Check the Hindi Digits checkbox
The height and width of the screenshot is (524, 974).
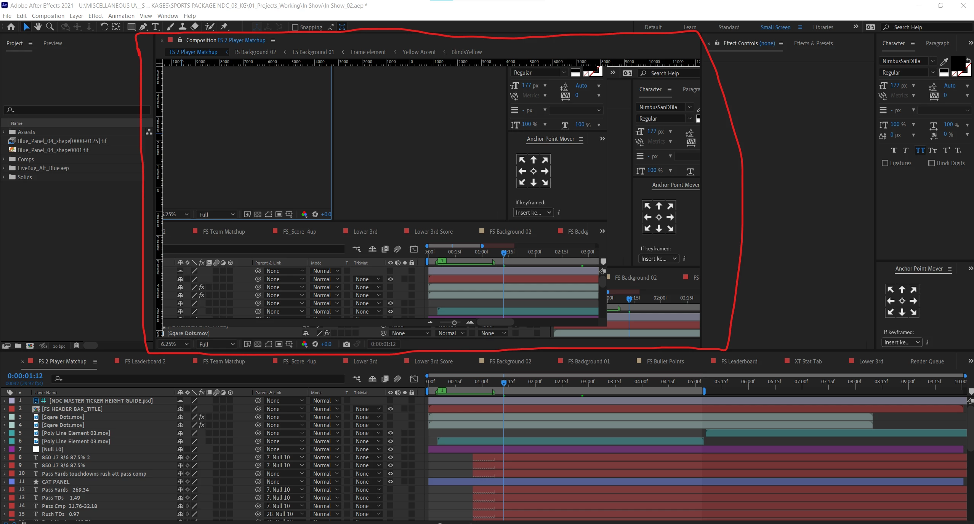pos(932,163)
